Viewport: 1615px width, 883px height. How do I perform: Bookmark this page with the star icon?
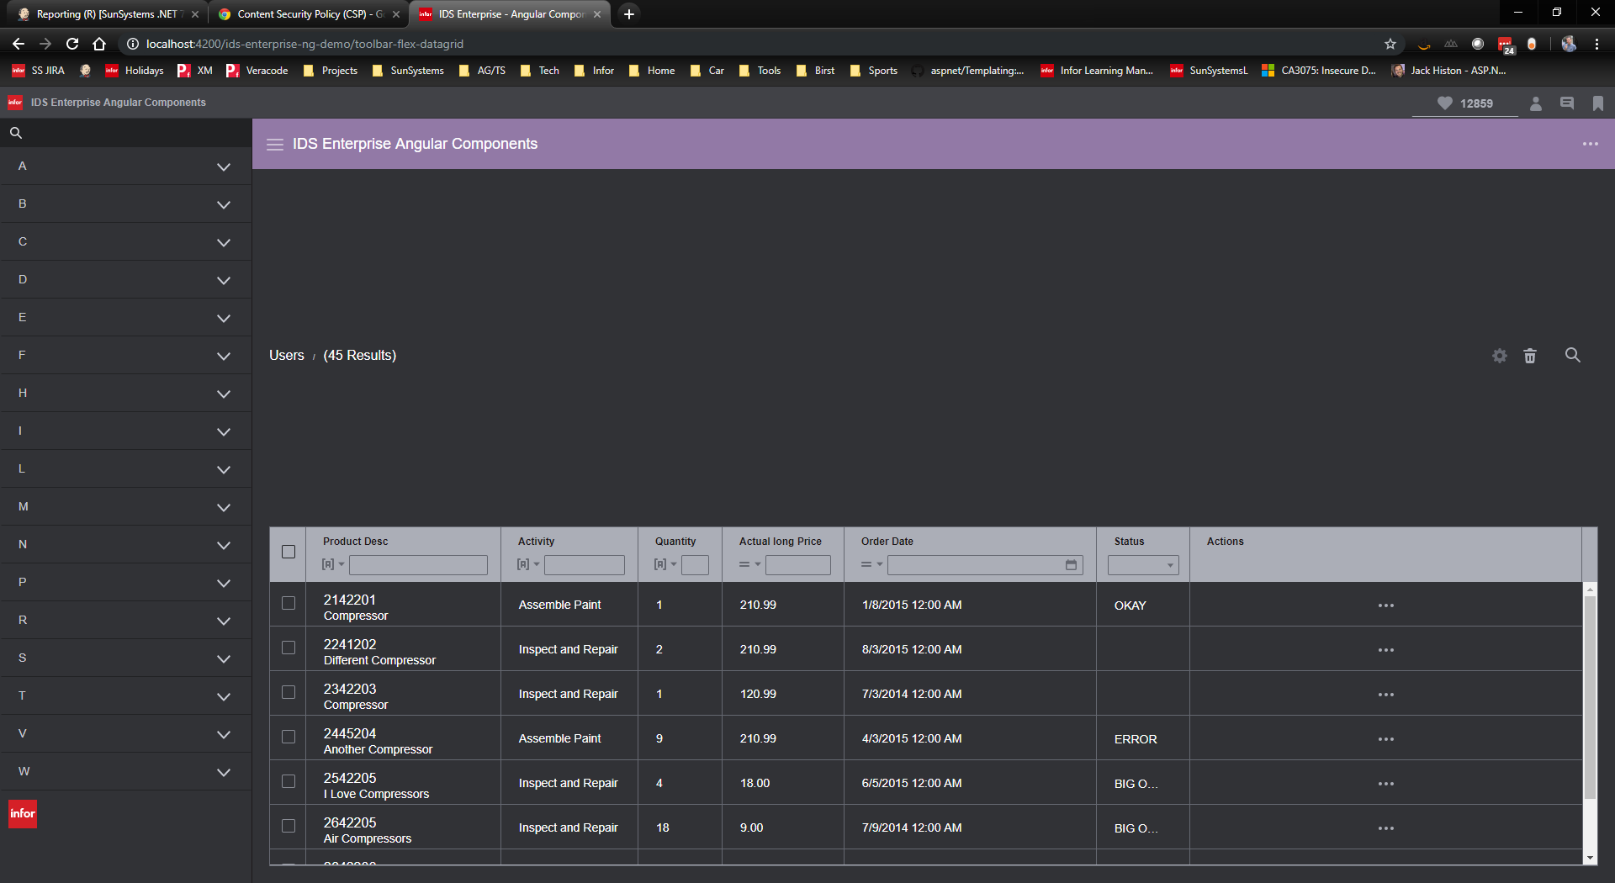pyautogui.click(x=1390, y=44)
